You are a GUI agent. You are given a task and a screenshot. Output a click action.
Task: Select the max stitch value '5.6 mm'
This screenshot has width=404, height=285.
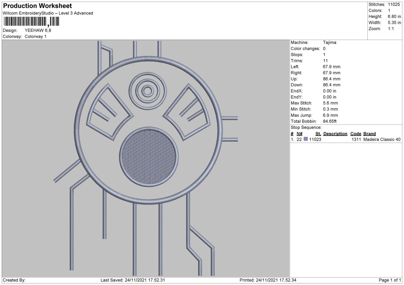(x=330, y=103)
